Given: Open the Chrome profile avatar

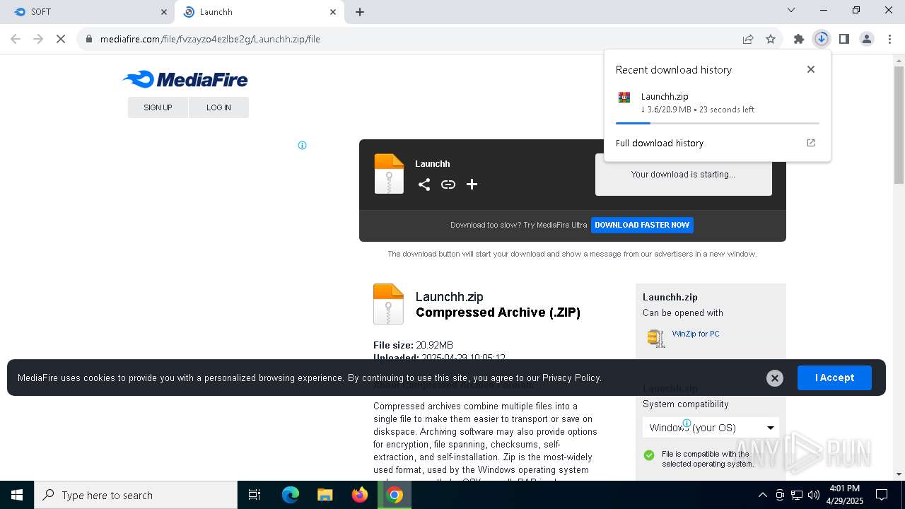Looking at the screenshot, I should (x=867, y=39).
